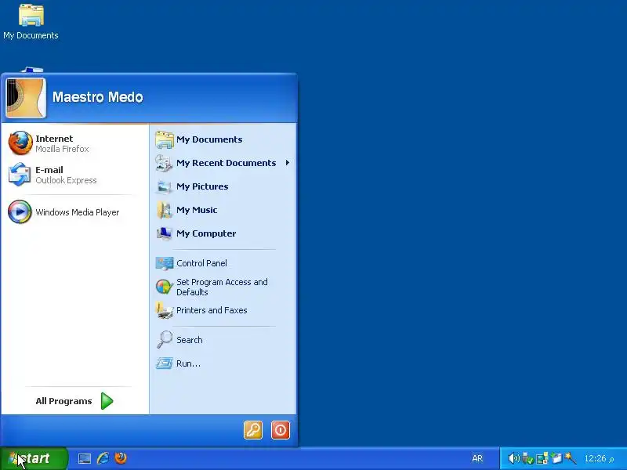Open the Run... dialog
Viewport: 627px width, 470px height.
click(x=223, y=363)
